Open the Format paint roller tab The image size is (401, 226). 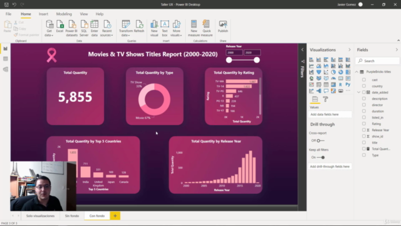click(x=325, y=99)
